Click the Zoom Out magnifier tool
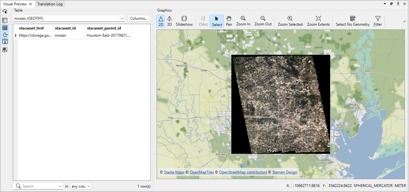This screenshot has width=409, height=192. click(263, 21)
